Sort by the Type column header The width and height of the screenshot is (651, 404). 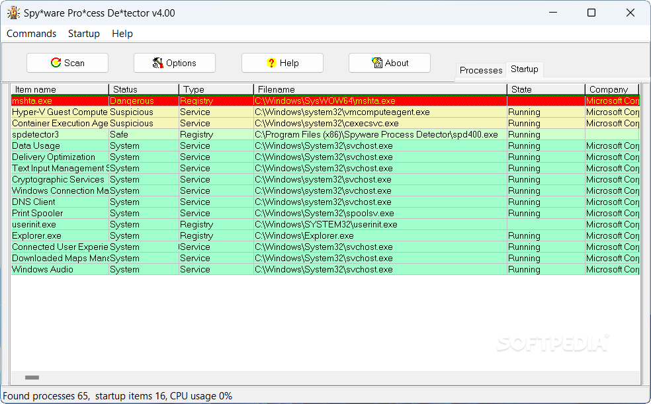216,89
